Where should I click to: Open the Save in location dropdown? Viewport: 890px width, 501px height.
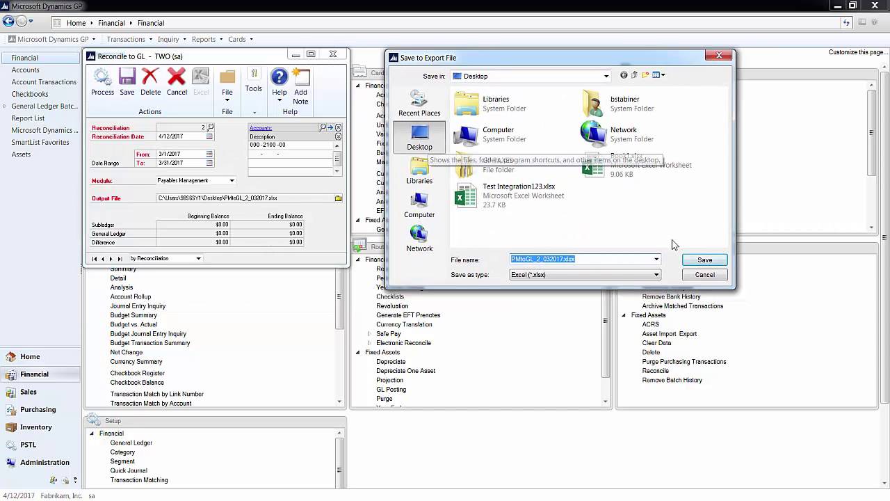click(606, 76)
